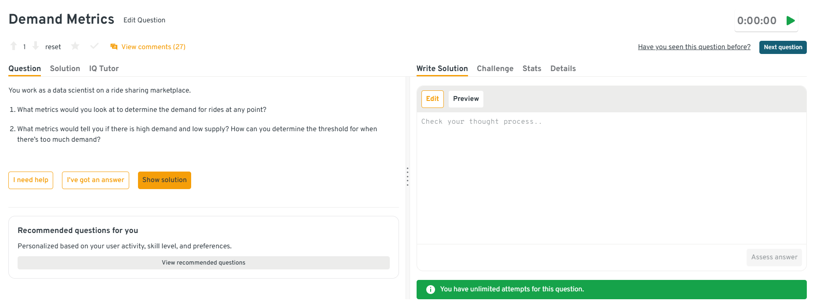Click the vertical panel divider handle
The height and width of the screenshot is (308, 820).
[x=407, y=176]
